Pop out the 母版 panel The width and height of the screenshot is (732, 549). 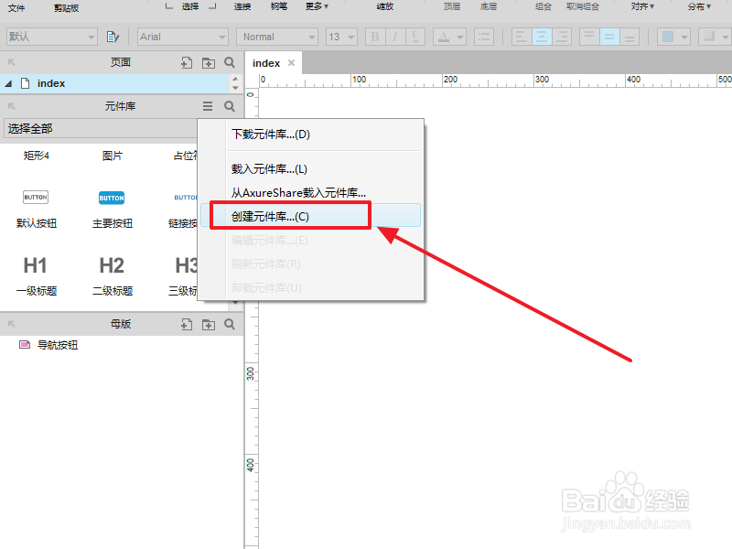tap(12, 324)
